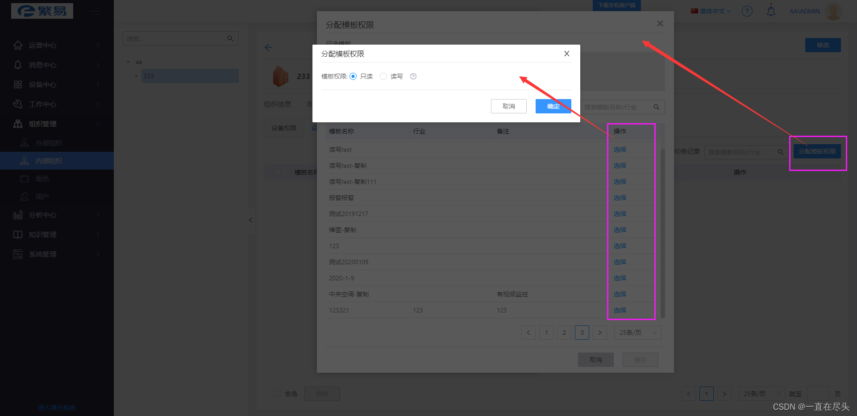Click search icon in organization tree search
Image resolution: width=857 pixels, height=416 pixels.
coord(230,38)
